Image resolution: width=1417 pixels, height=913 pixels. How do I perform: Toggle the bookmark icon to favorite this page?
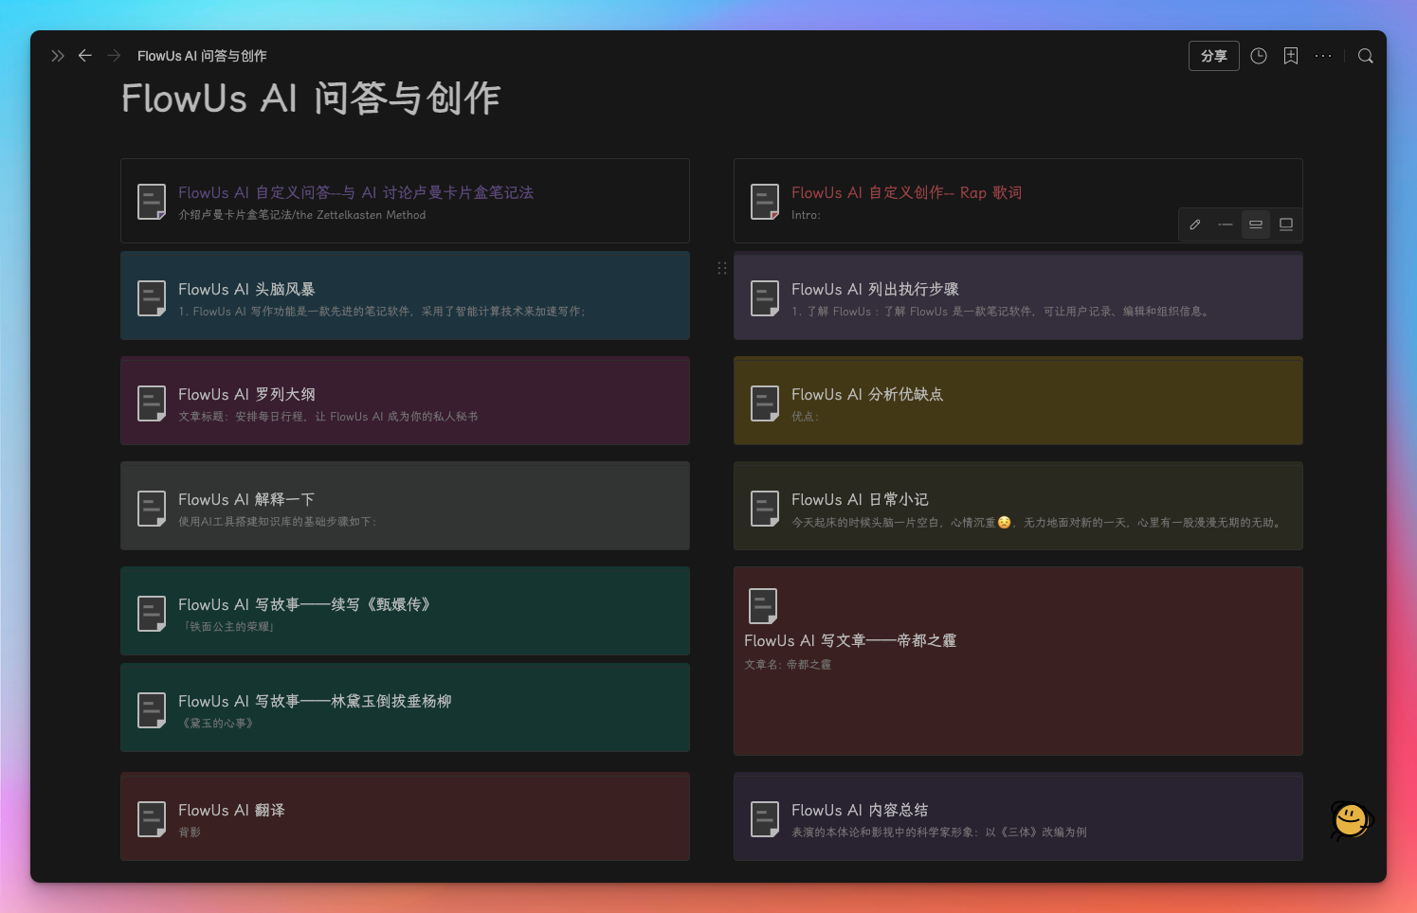click(x=1290, y=56)
